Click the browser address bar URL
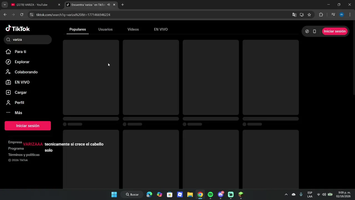Image resolution: width=355 pixels, height=200 pixels. coord(73,15)
